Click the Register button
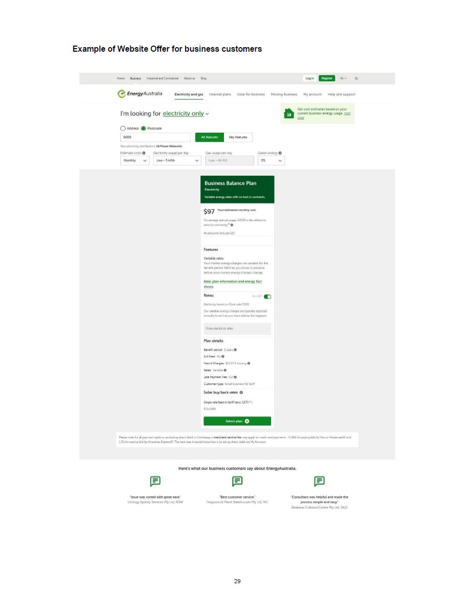 coord(327,78)
